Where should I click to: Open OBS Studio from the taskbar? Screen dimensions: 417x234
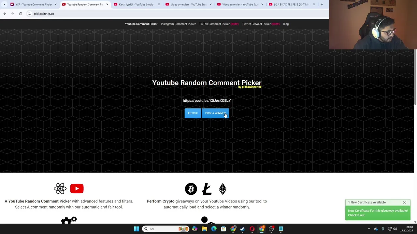271,229
